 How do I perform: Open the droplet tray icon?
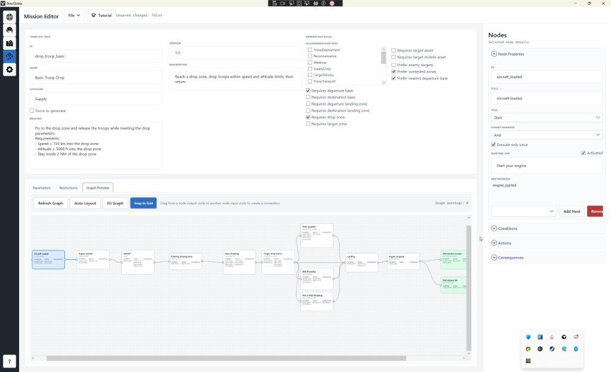(x=552, y=337)
